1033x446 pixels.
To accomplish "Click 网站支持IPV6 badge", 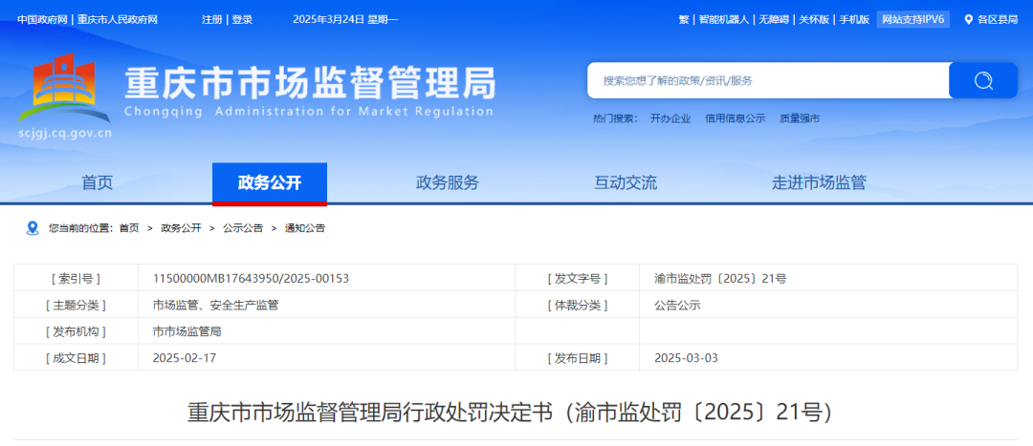I will pos(913,20).
